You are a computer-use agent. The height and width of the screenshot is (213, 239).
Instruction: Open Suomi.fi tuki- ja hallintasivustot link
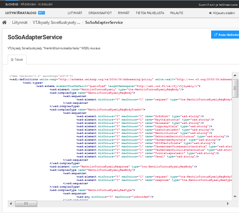pyautogui.click(x=218, y=5)
